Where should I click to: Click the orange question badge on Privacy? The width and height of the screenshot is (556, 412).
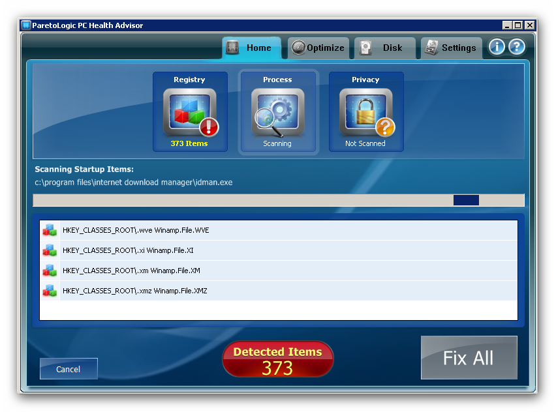(x=385, y=127)
